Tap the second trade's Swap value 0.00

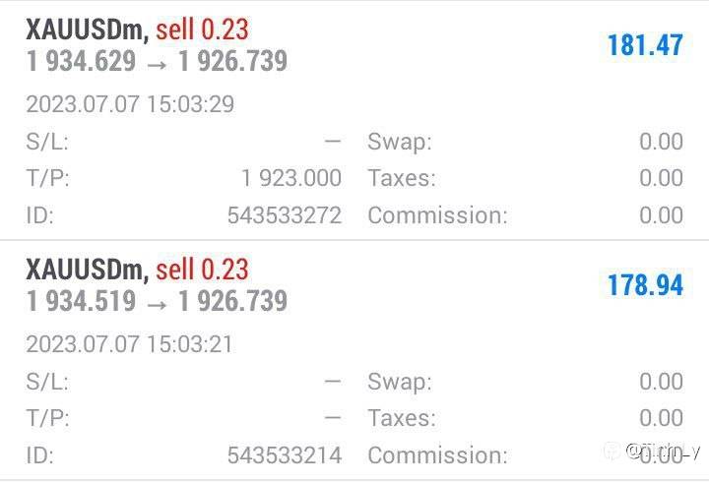pyautogui.click(x=661, y=382)
